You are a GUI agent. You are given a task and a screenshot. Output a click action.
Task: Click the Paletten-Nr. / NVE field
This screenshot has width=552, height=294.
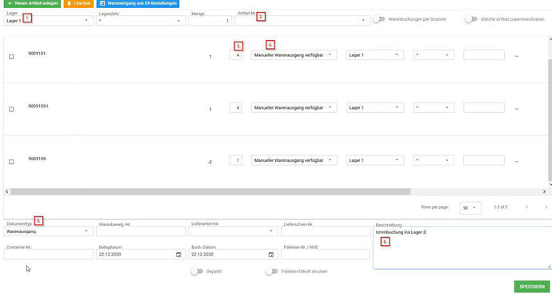[326, 254]
